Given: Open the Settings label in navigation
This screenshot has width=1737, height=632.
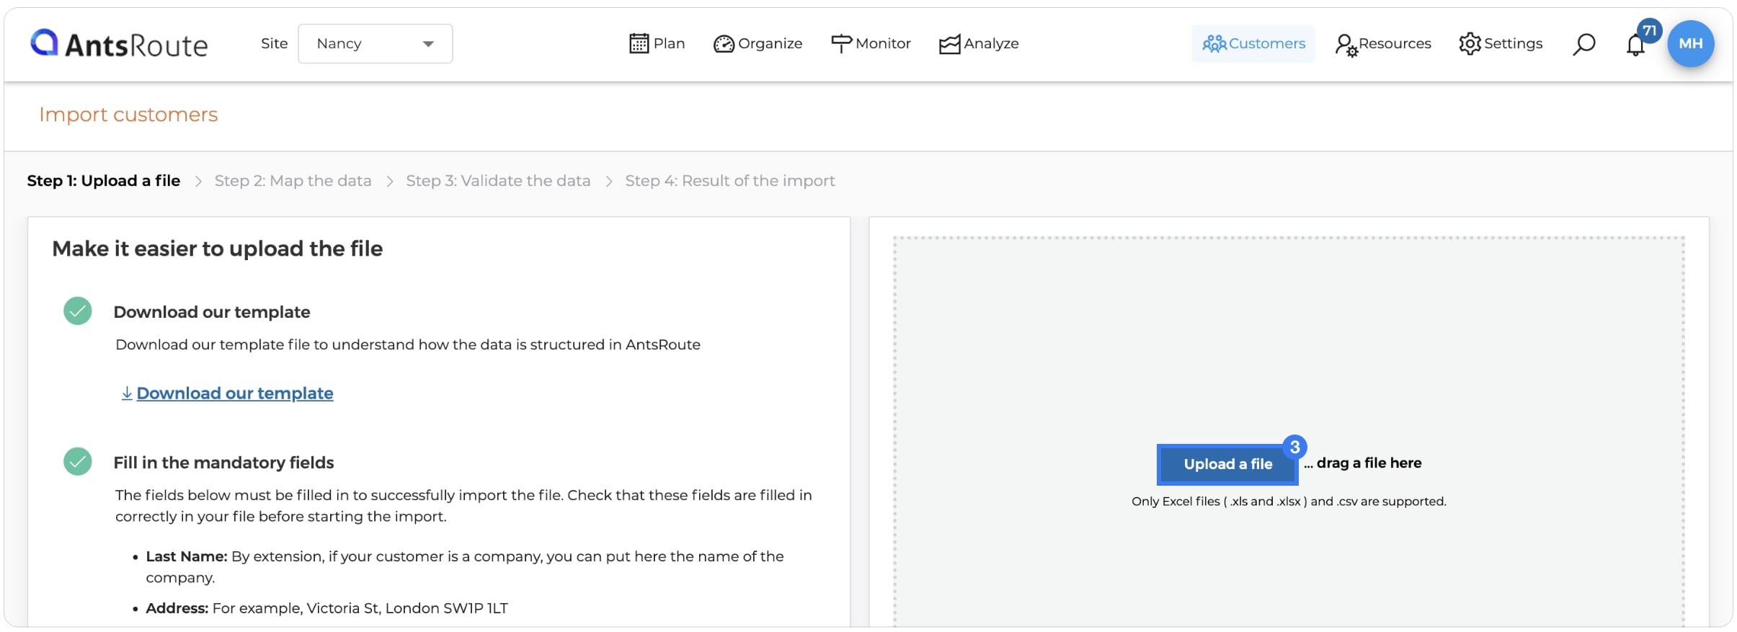Looking at the screenshot, I should tap(1514, 44).
